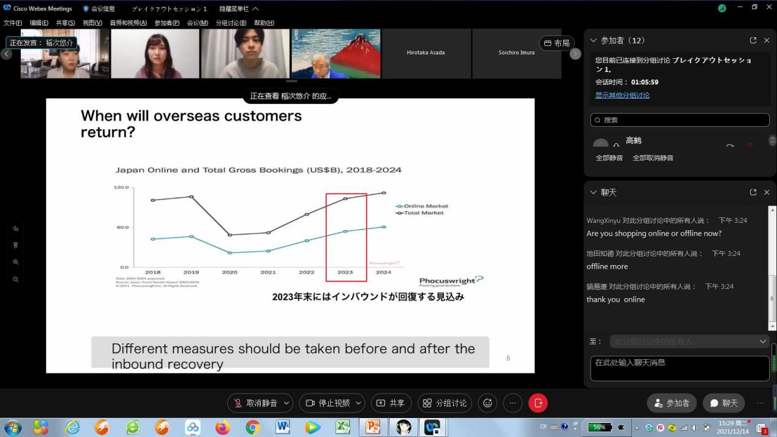Pop out the 参加者 participants panel
777x437 pixels.
[x=753, y=40]
